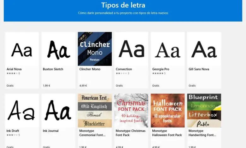The image size is (246, 148).
Task: Choose the Ink Journal font preview
Action: pos(58,111)
